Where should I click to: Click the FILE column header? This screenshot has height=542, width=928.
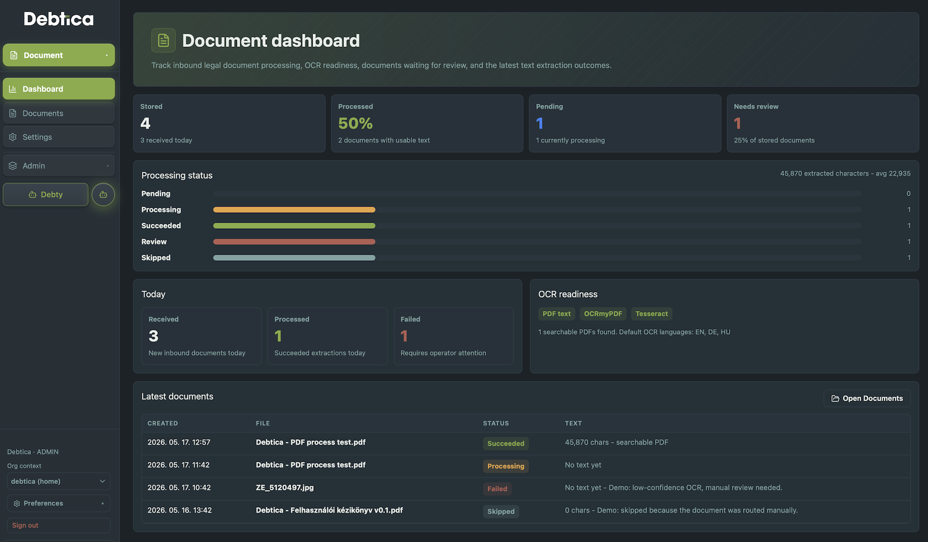point(263,423)
